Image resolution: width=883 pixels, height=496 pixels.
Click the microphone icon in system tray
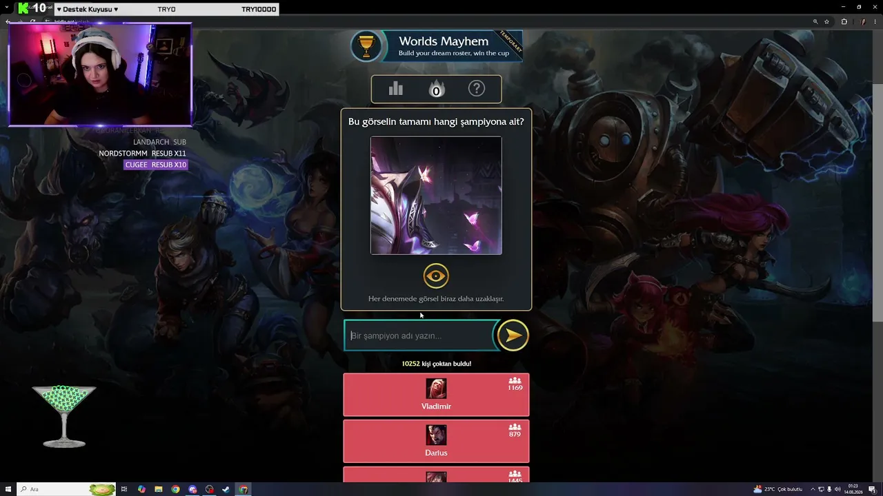829,489
